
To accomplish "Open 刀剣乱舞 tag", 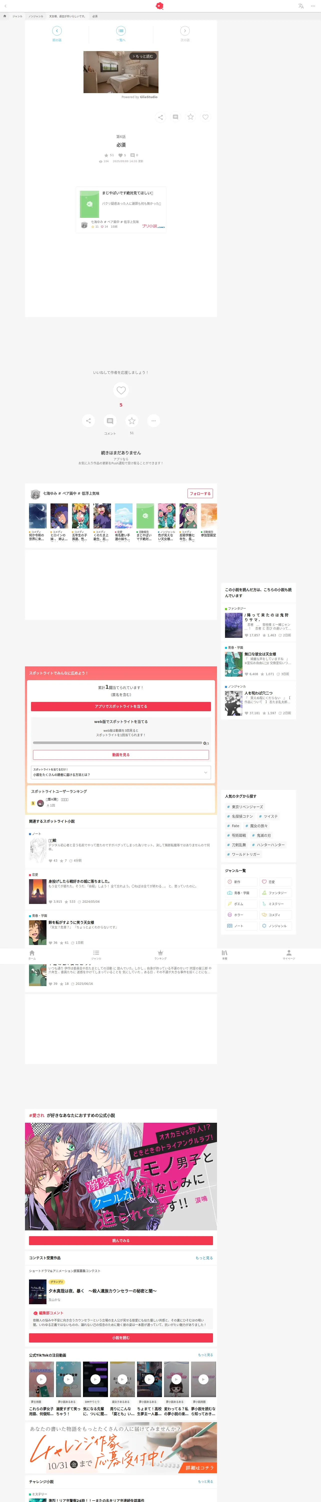I will click(x=236, y=845).
